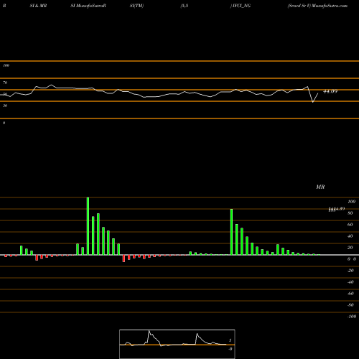Select the IFCI_NG symbol text in header
Screen dimensions: 359x359
241,6
